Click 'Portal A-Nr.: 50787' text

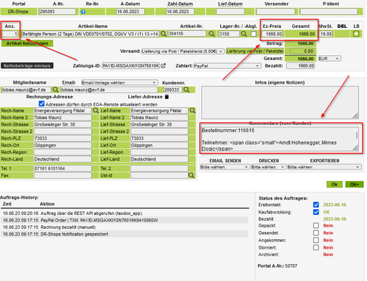coord(277,266)
